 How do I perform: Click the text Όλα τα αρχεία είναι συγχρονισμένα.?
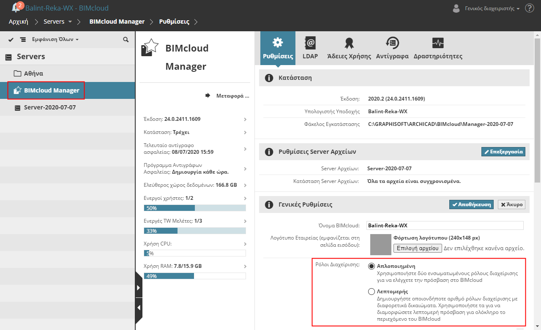pos(414,181)
